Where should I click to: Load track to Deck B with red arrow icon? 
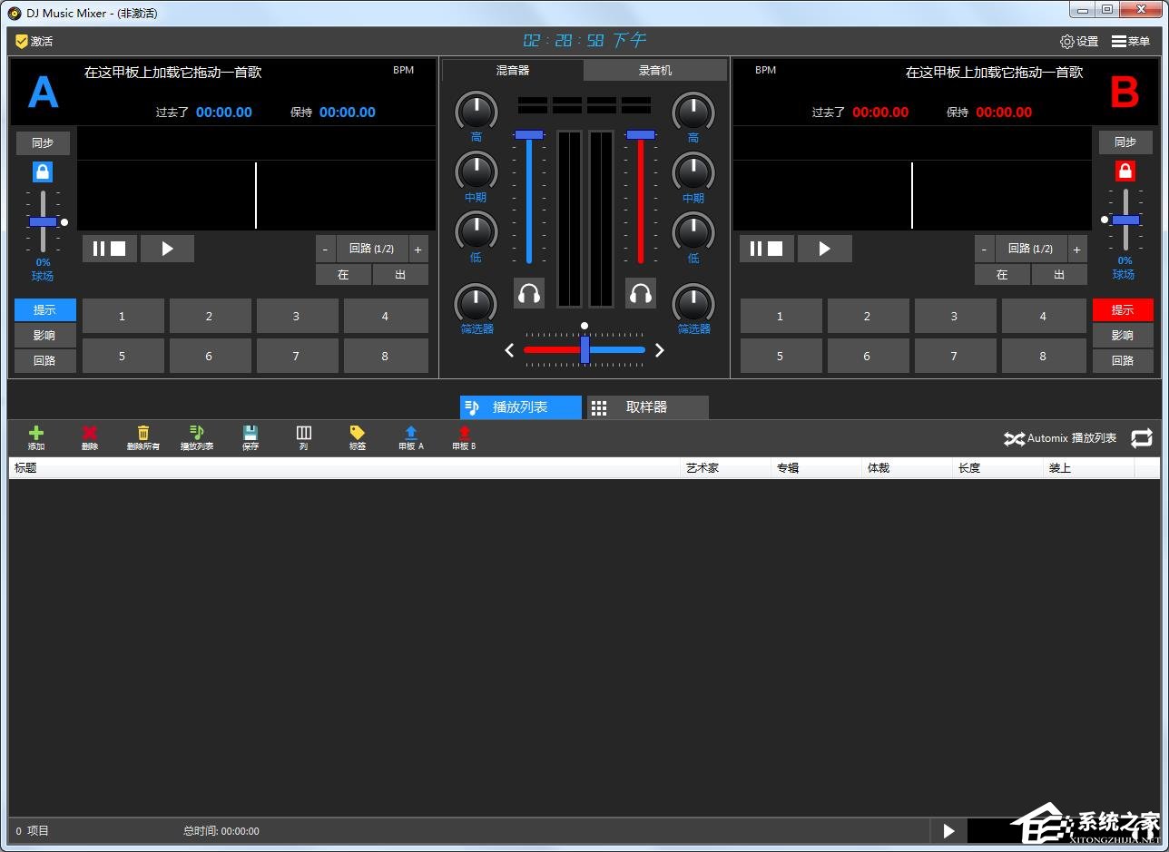tap(464, 435)
